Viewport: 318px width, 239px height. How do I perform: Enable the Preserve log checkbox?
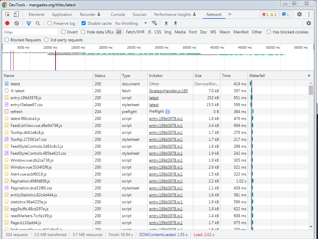tap(50, 23)
